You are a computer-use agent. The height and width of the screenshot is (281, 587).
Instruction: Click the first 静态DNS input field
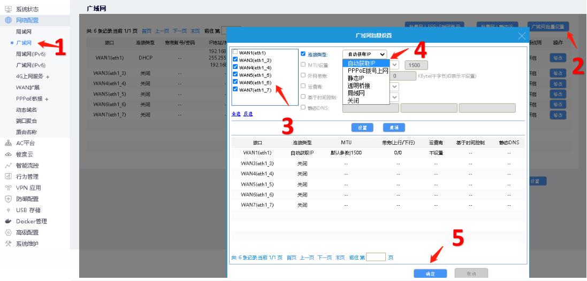[371, 108]
